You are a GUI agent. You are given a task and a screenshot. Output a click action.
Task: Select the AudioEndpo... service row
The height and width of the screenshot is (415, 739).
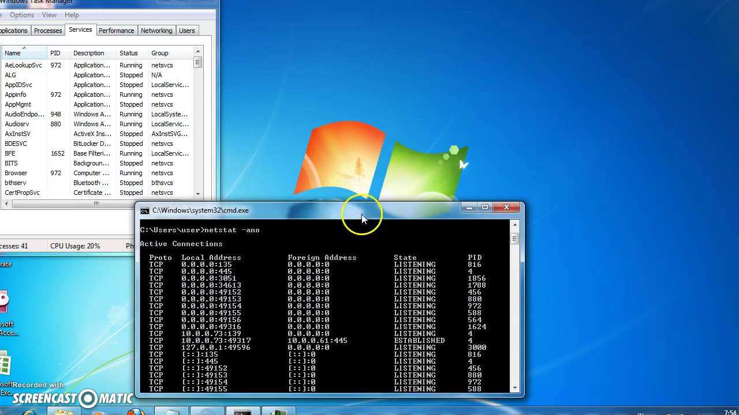click(x=97, y=114)
